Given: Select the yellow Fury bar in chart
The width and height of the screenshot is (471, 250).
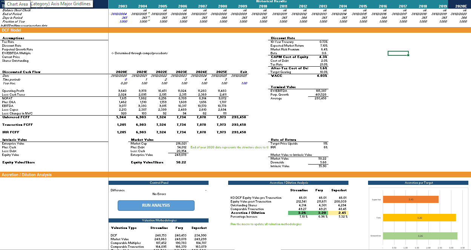Looking at the screenshot, I should coord(419,218).
